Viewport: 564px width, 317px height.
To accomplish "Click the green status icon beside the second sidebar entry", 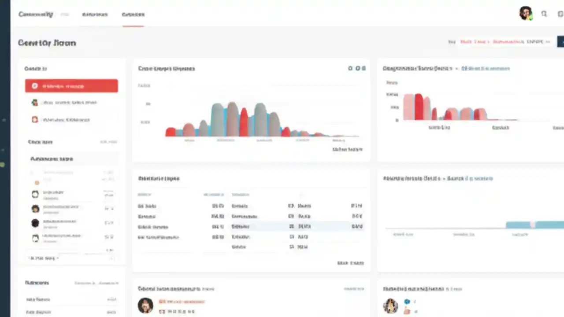I will pos(35,102).
